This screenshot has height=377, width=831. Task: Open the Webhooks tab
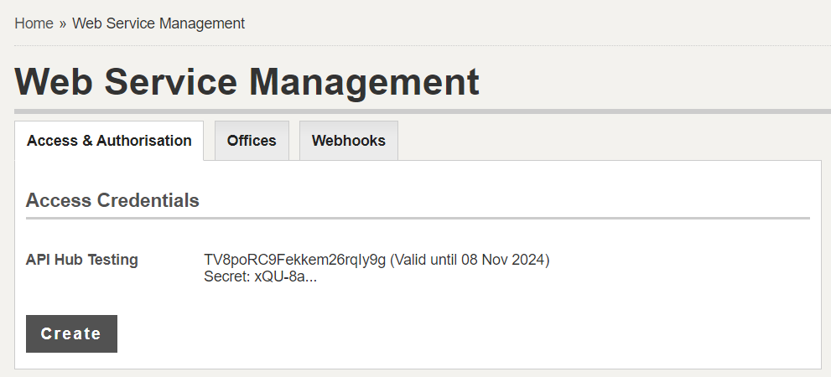click(349, 141)
